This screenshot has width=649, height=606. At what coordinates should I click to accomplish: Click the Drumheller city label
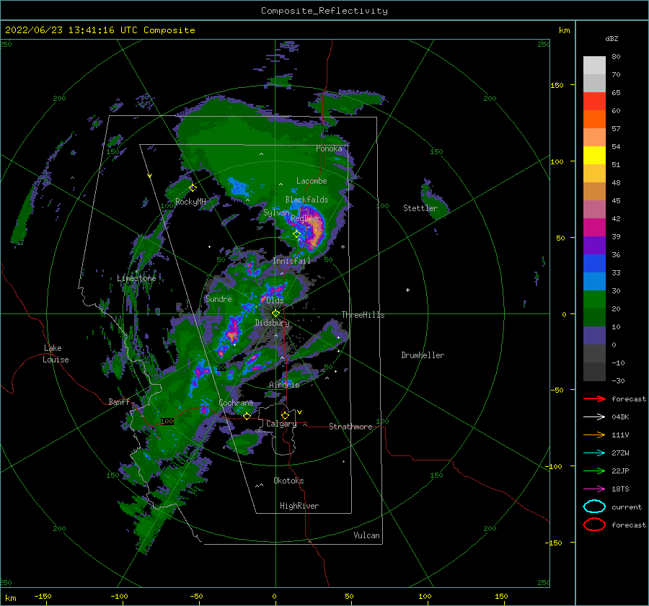point(423,355)
